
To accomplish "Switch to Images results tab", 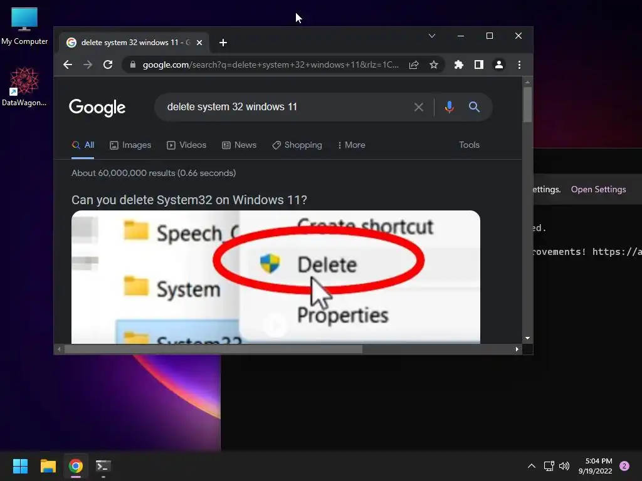I will pyautogui.click(x=130, y=145).
